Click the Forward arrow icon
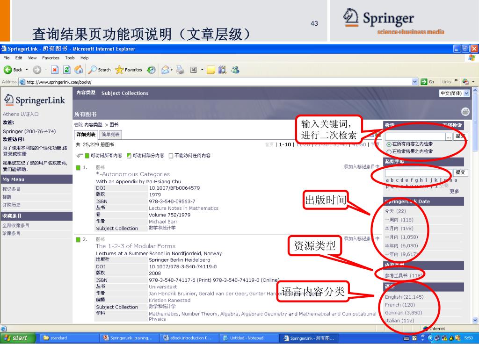Viewport: 479px width, 359px height. (x=37, y=70)
